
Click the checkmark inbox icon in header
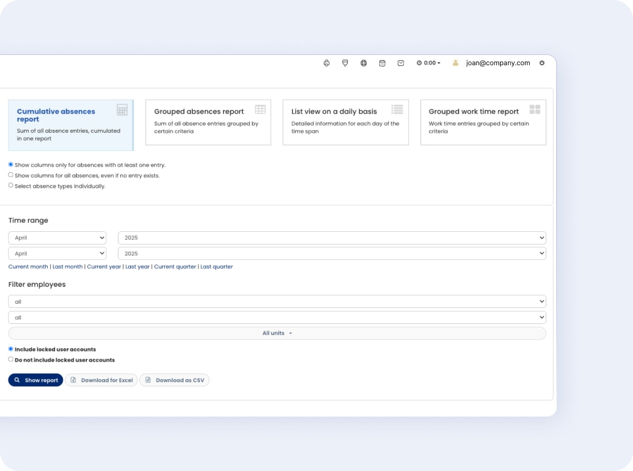400,63
